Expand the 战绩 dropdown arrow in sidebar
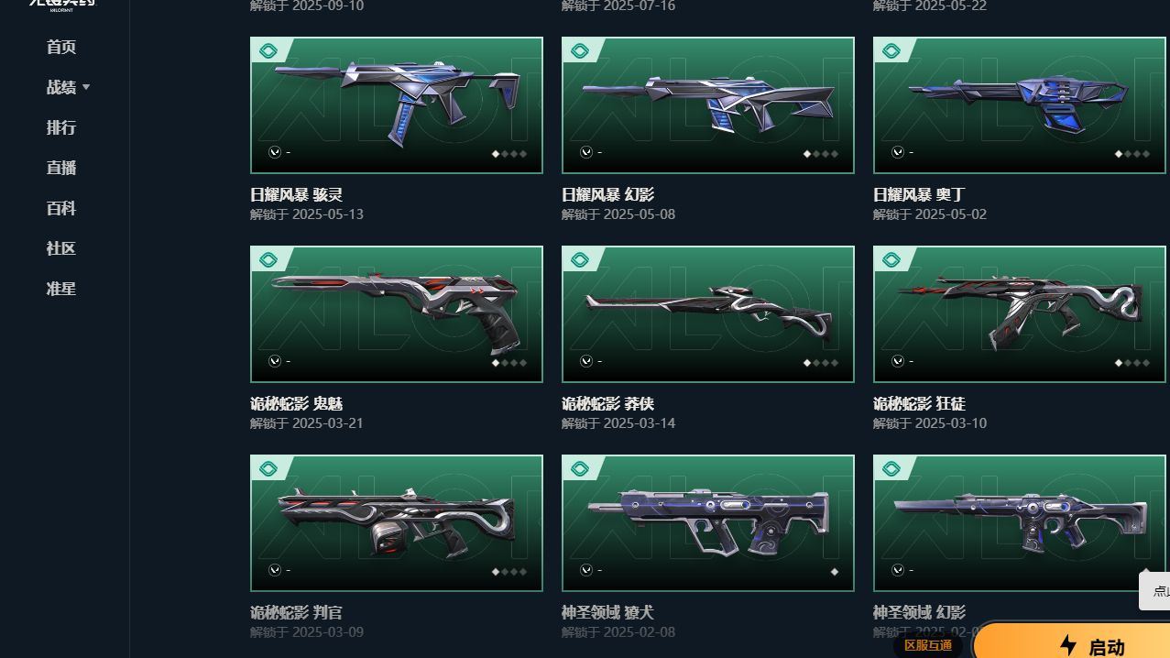 [x=86, y=87]
